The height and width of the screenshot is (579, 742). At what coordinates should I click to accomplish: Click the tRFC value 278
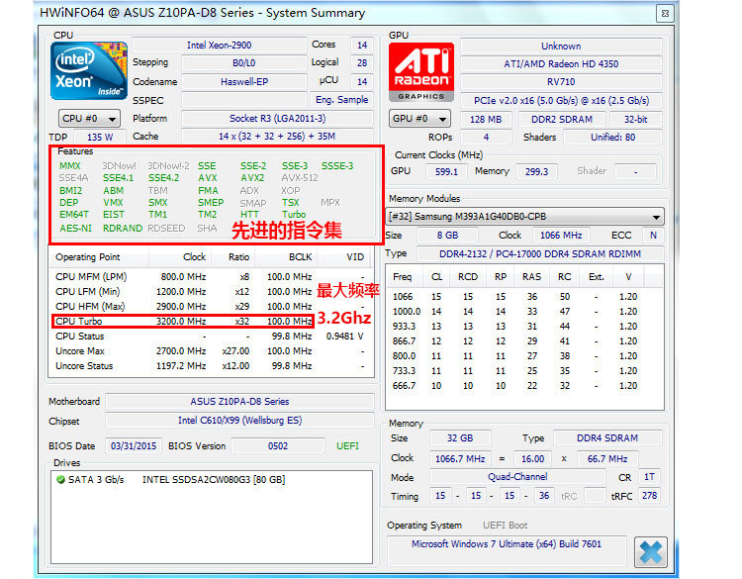click(x=649, y=496)
